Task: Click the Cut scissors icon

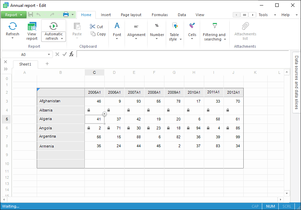Action: [x=93, y=26]
